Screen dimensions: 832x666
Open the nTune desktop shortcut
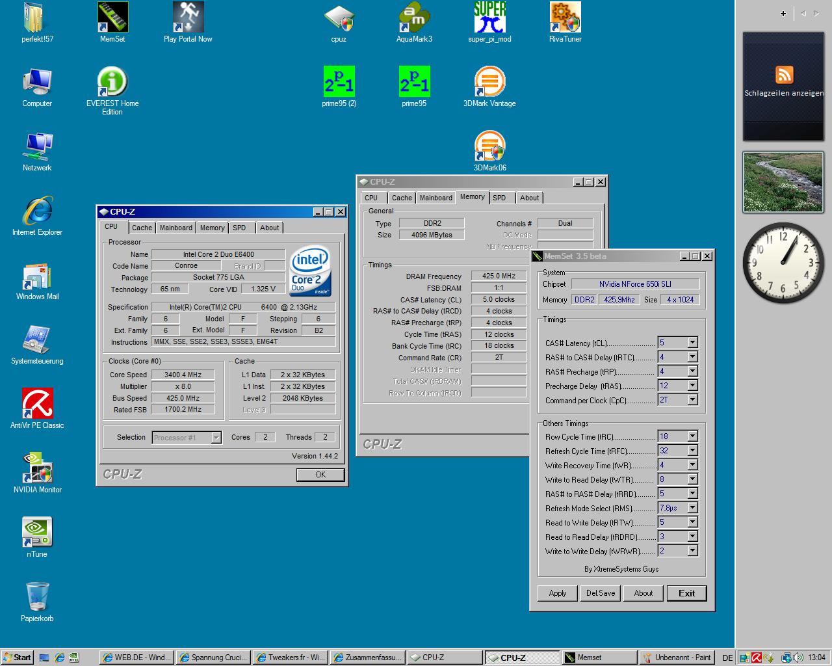tap(37, 533)
